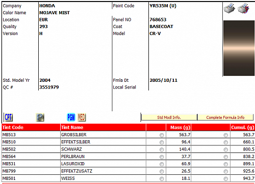Image resolution: width=255 pixels, height=184 pixels.
Task: Click the first printer icon
Action: pyautogui.click(x=229, y=9)
